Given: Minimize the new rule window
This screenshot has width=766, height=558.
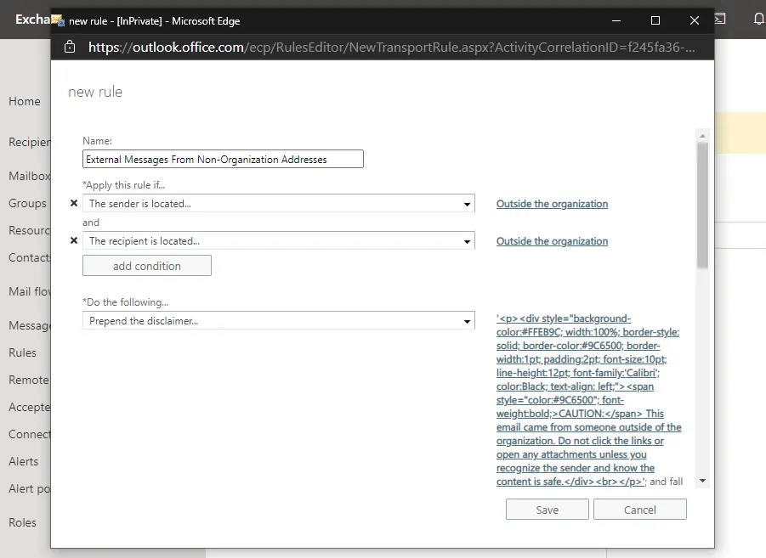Looking at the screenshot, I should click(x=616, y=20).
